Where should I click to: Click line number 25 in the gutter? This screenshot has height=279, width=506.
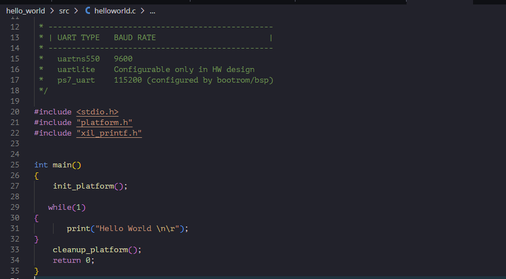pos(15,165)
